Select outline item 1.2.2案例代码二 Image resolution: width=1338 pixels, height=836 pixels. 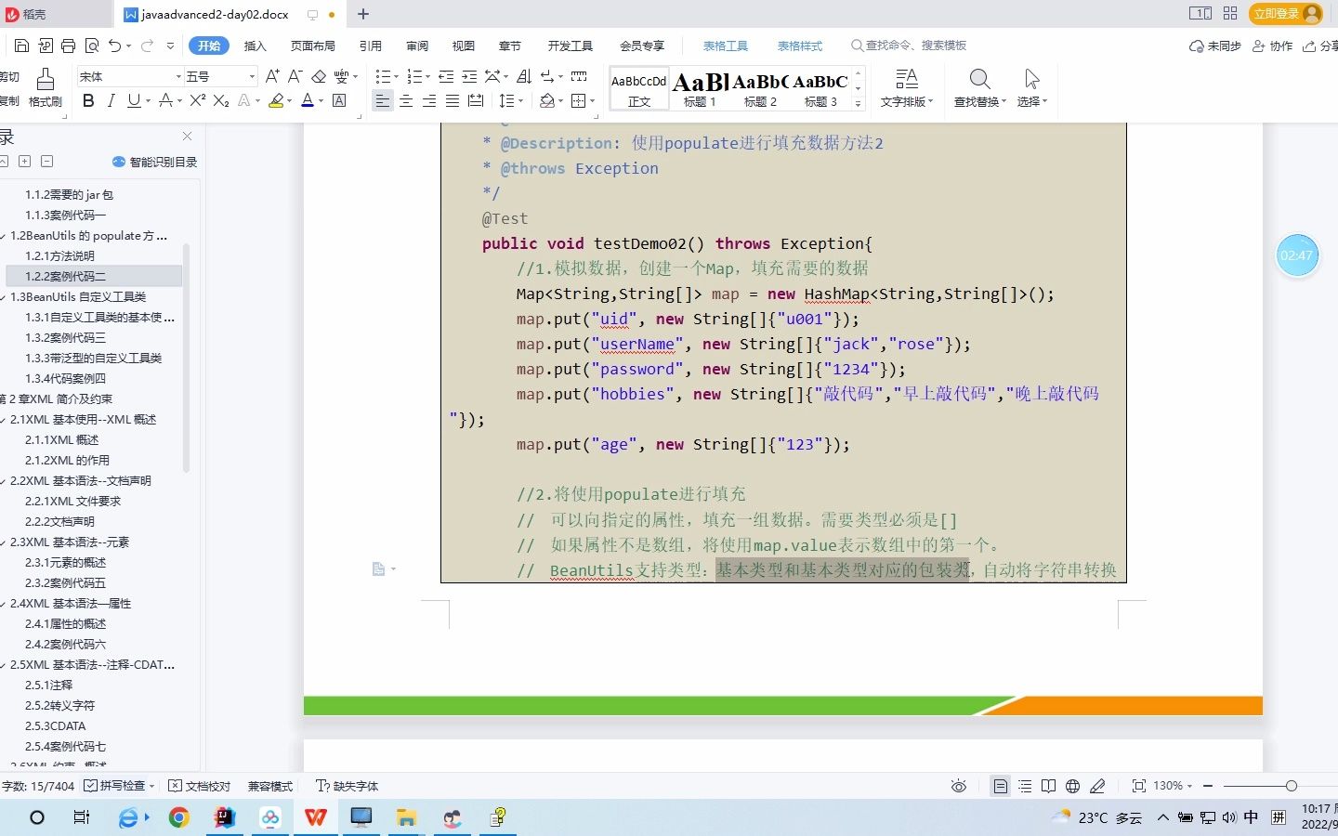pos(94,276)
